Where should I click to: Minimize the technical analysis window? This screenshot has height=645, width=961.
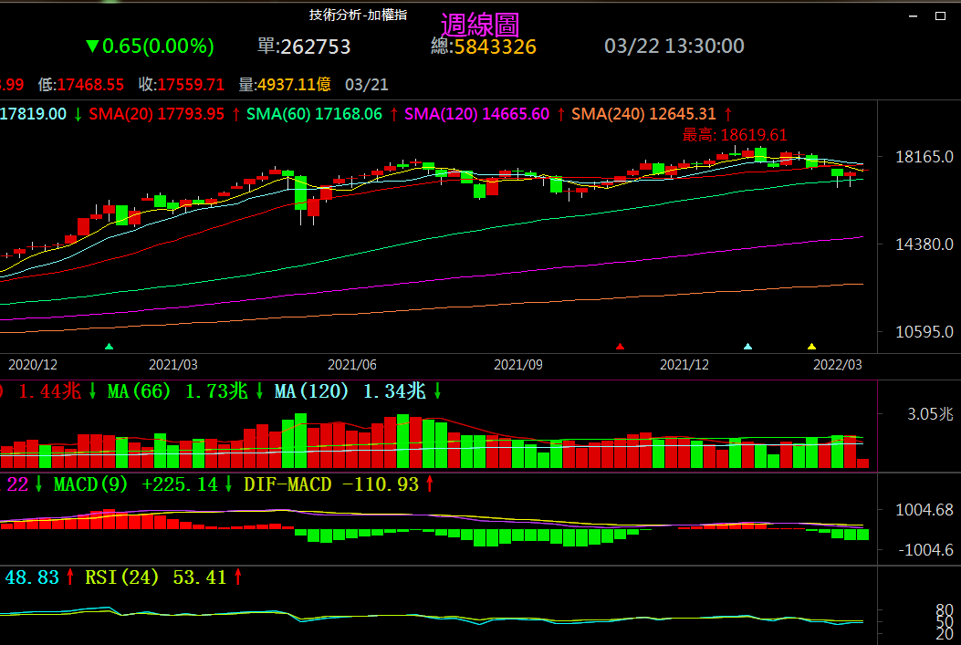tap(913, 16)
